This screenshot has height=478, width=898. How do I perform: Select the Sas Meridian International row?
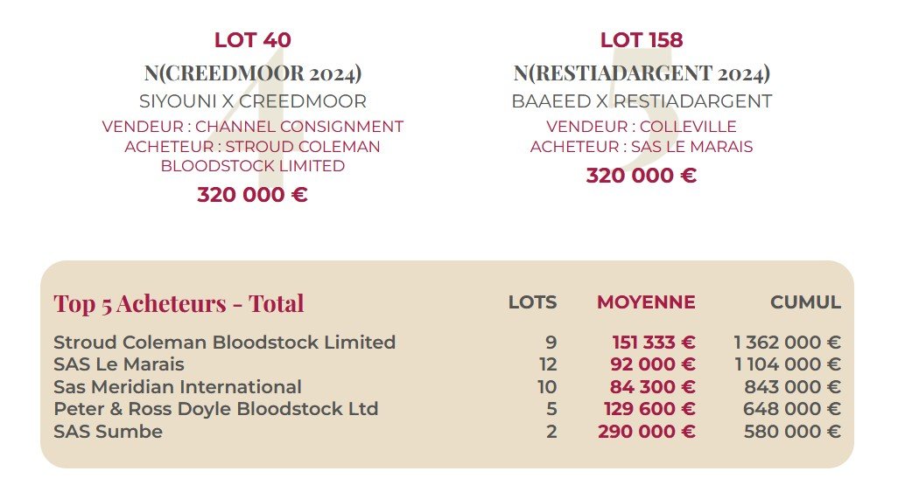178,387
